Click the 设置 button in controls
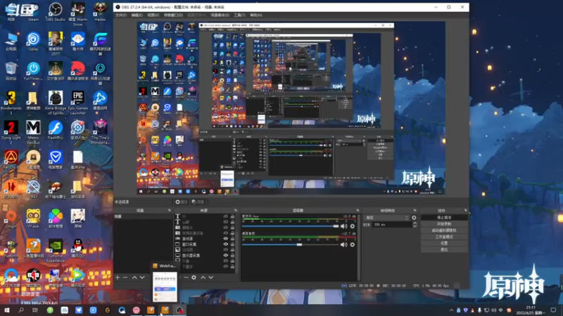563x316 pixels. coord(444,243)
